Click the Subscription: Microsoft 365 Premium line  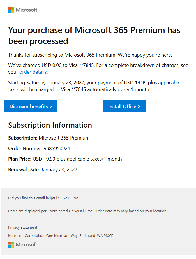[49, 138]
